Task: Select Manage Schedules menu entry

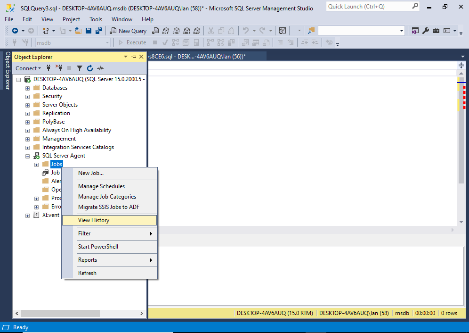Action: tap(109, 186)
